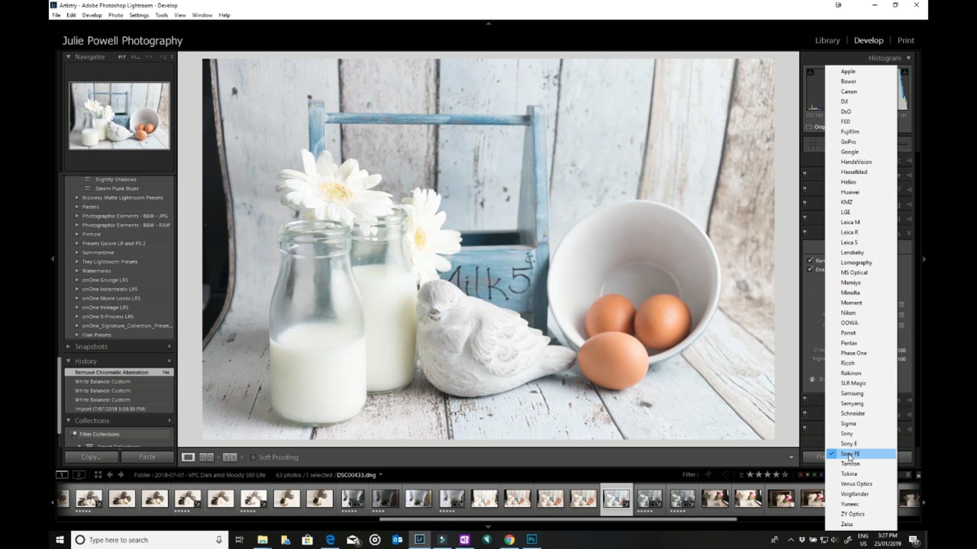This screenshot has height=549, width=977.
Task: Choose Sigma in the lens make dropdown
Action: [x=861, y=423]
